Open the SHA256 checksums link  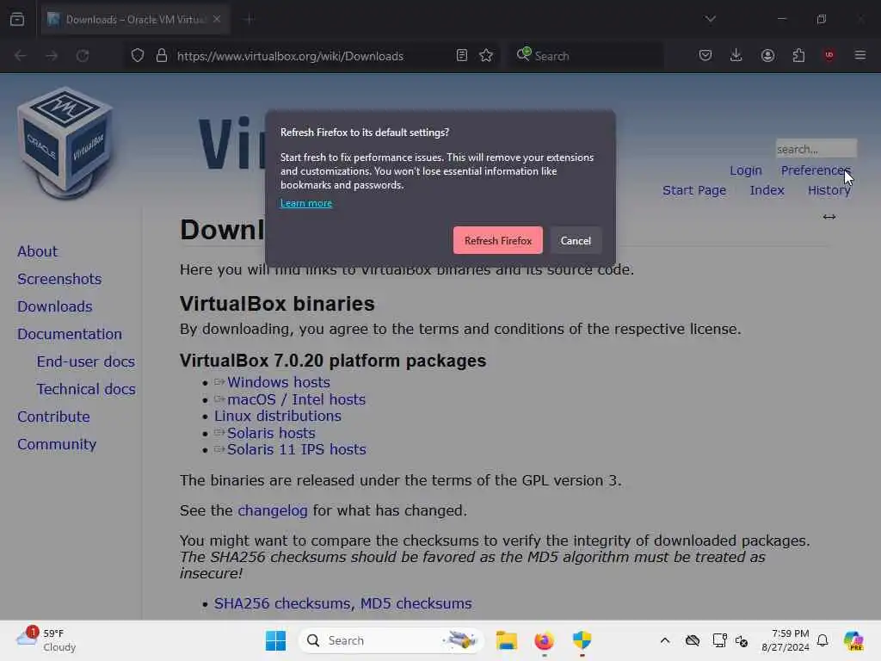[282, 603]
